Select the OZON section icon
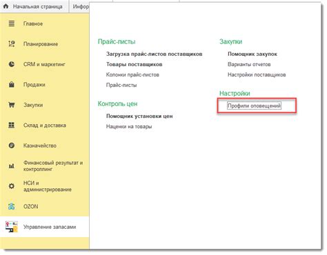The width and height of the screenshot is (327, 255). [12, 206]
